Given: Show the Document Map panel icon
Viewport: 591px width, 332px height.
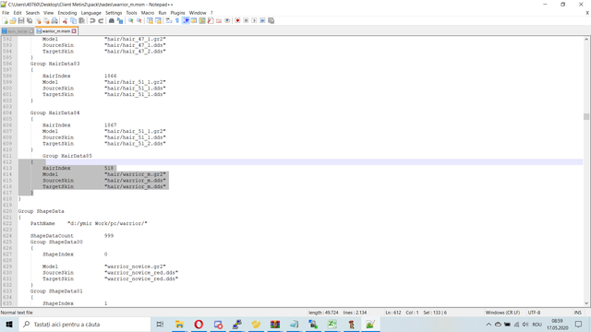Looking at the screenshot, I should [202, 20].
